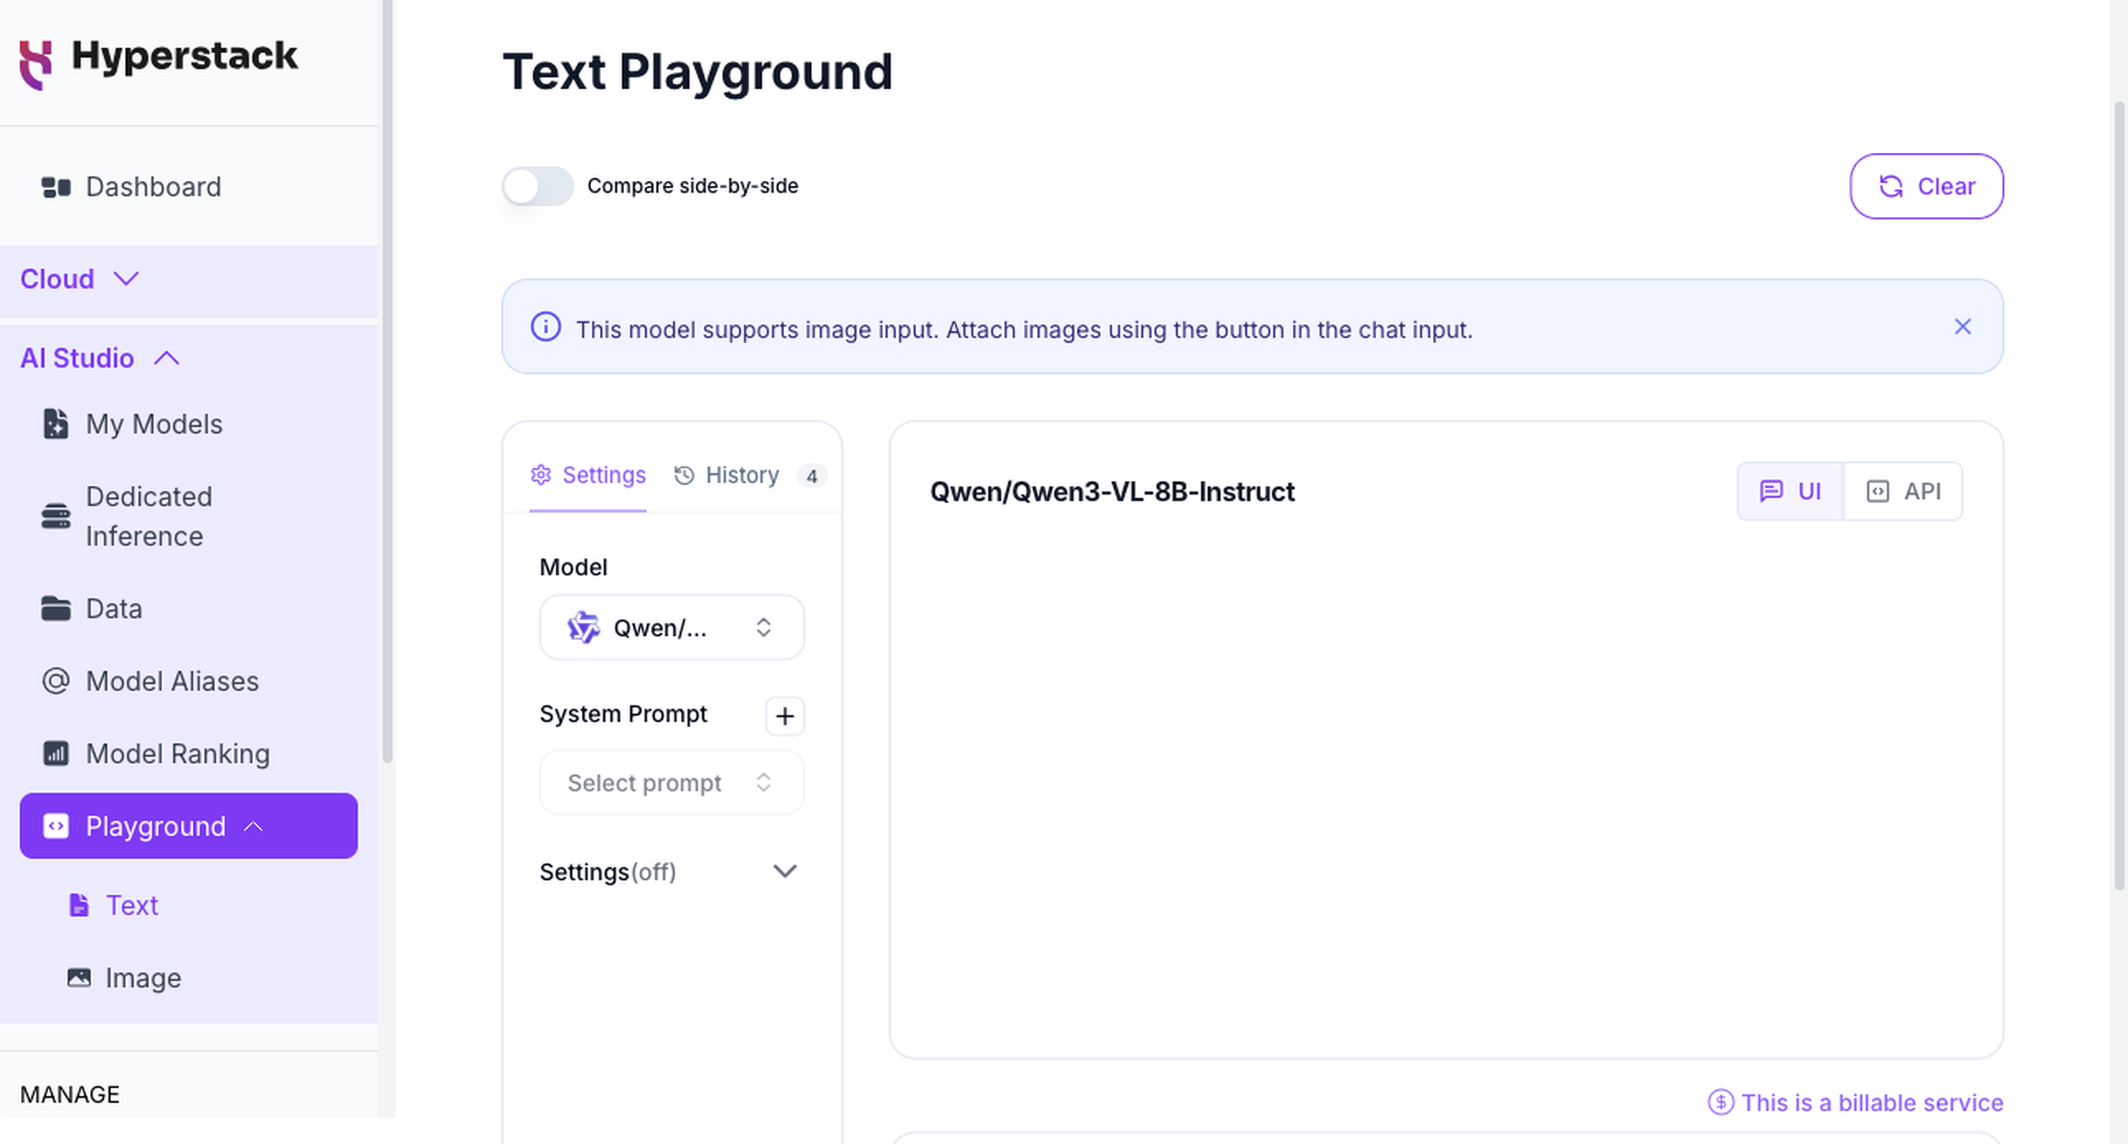Click the Model Ranking chart icon

coord(56,753)
